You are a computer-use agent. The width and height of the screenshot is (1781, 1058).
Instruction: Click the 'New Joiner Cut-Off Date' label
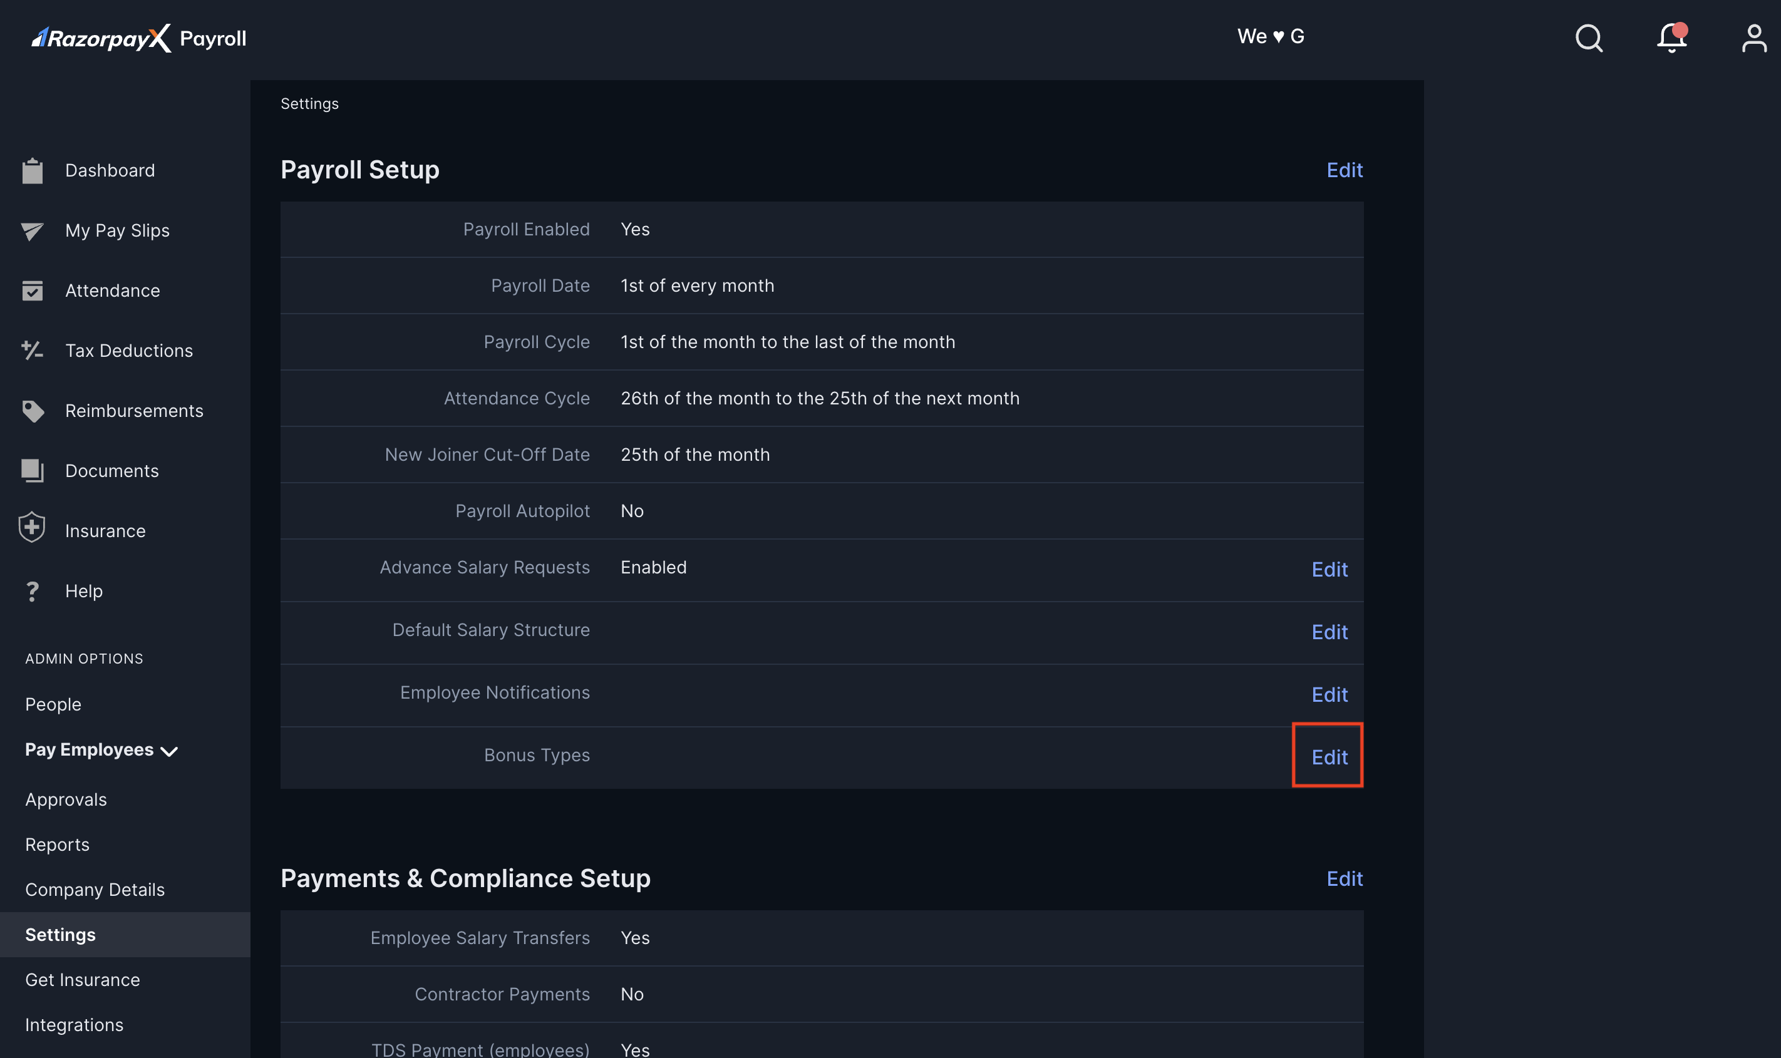[x=487, y=454]
